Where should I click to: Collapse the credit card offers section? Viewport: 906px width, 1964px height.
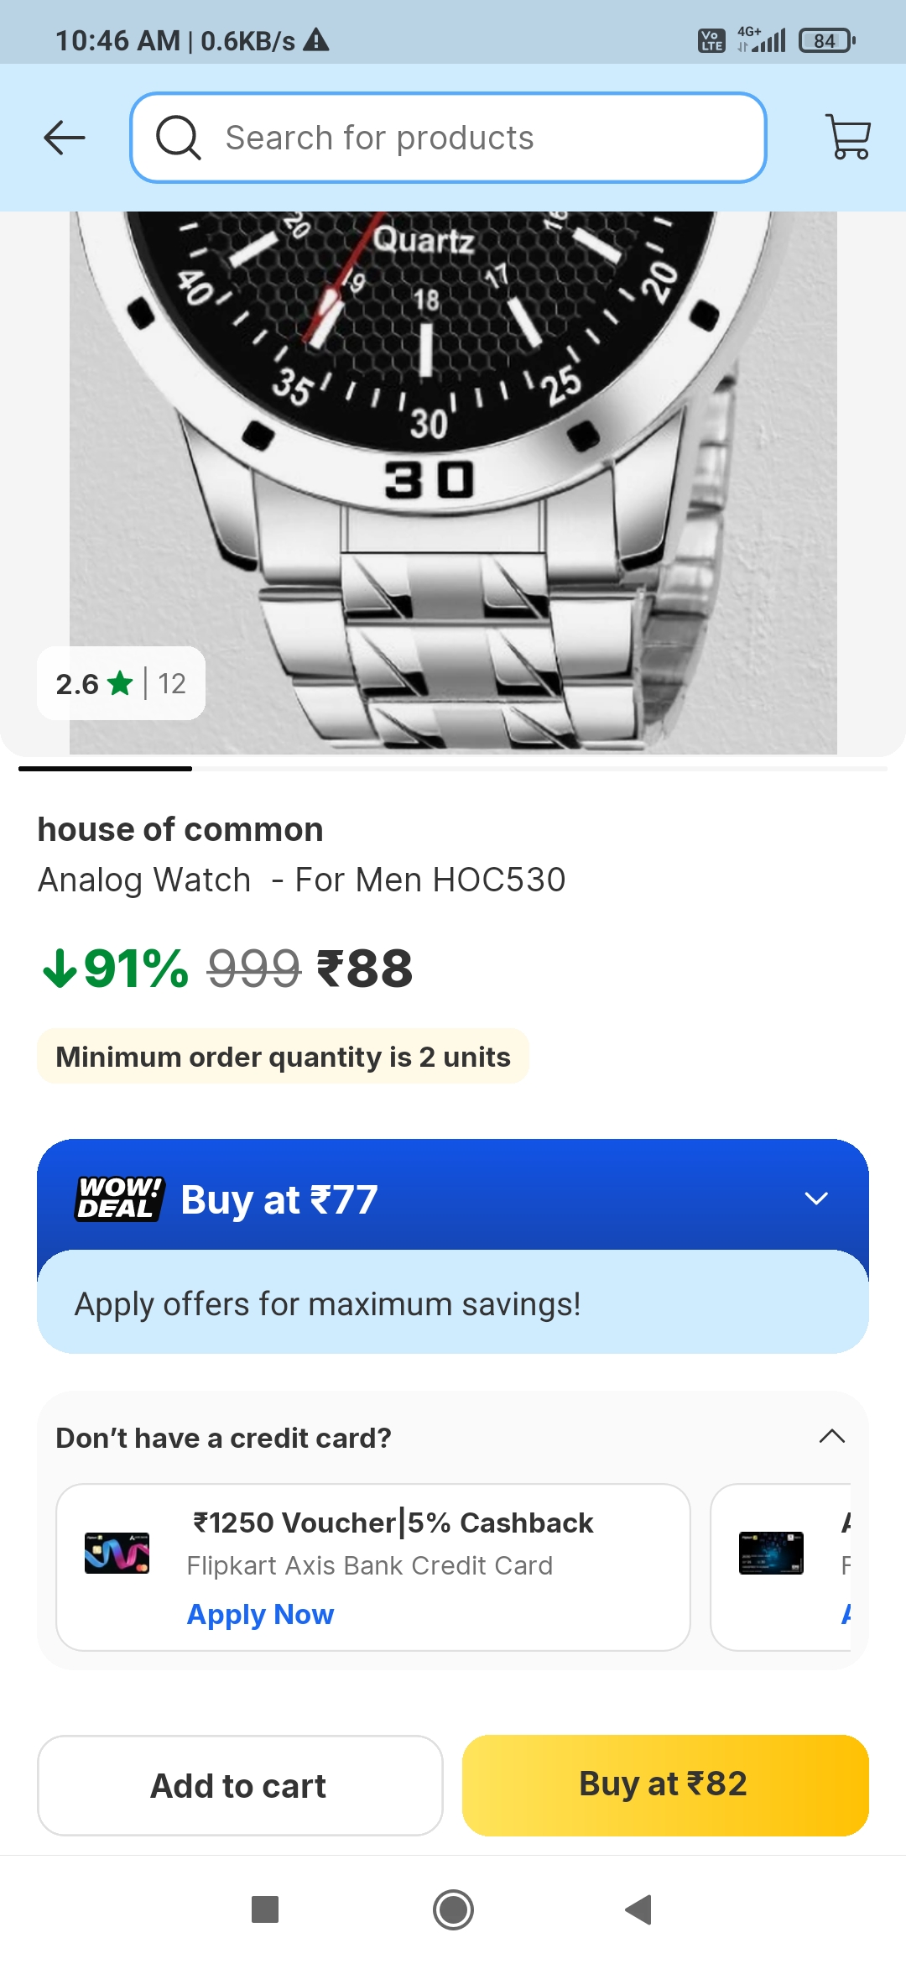click(831, 1437)
